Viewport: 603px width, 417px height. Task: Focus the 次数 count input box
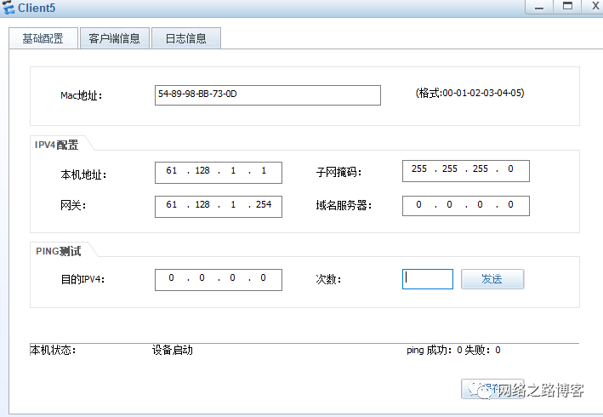pyautogui.click(x=428, y=279)
